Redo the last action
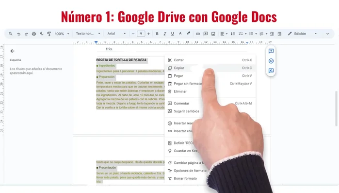This screenshot has height=193, width=339. [26, 34]
